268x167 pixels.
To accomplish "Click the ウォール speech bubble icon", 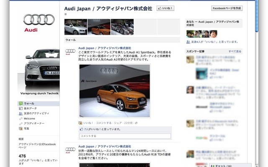I will point(21,104).
